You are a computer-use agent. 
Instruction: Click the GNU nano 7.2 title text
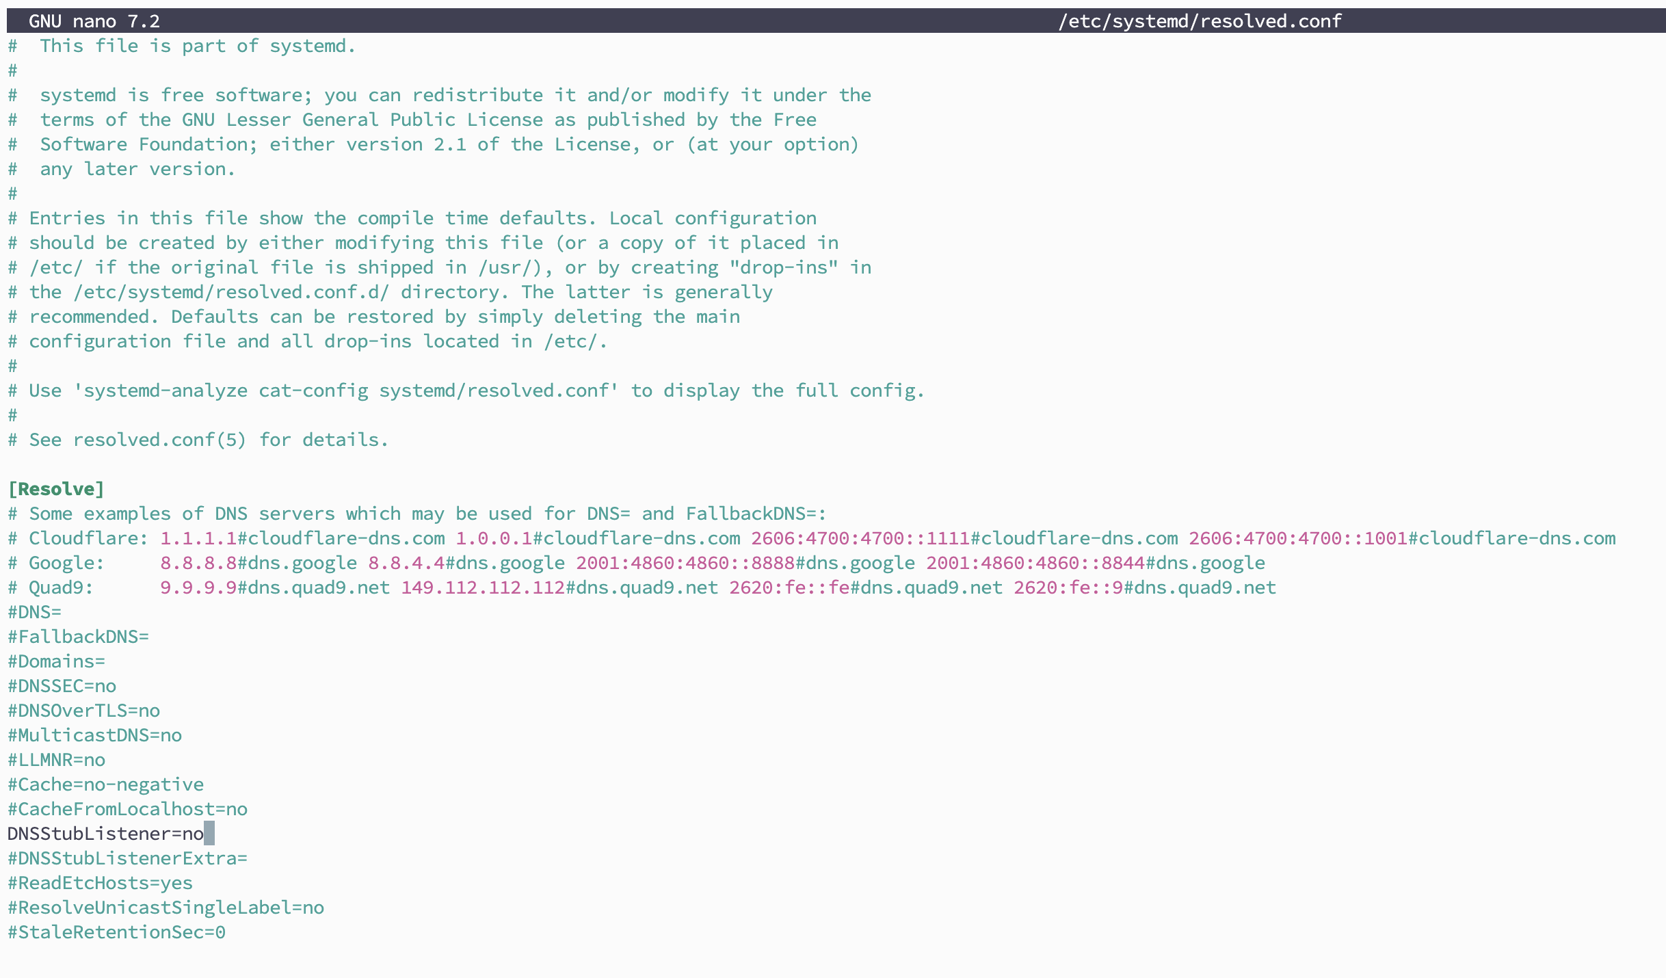[94, 21]
